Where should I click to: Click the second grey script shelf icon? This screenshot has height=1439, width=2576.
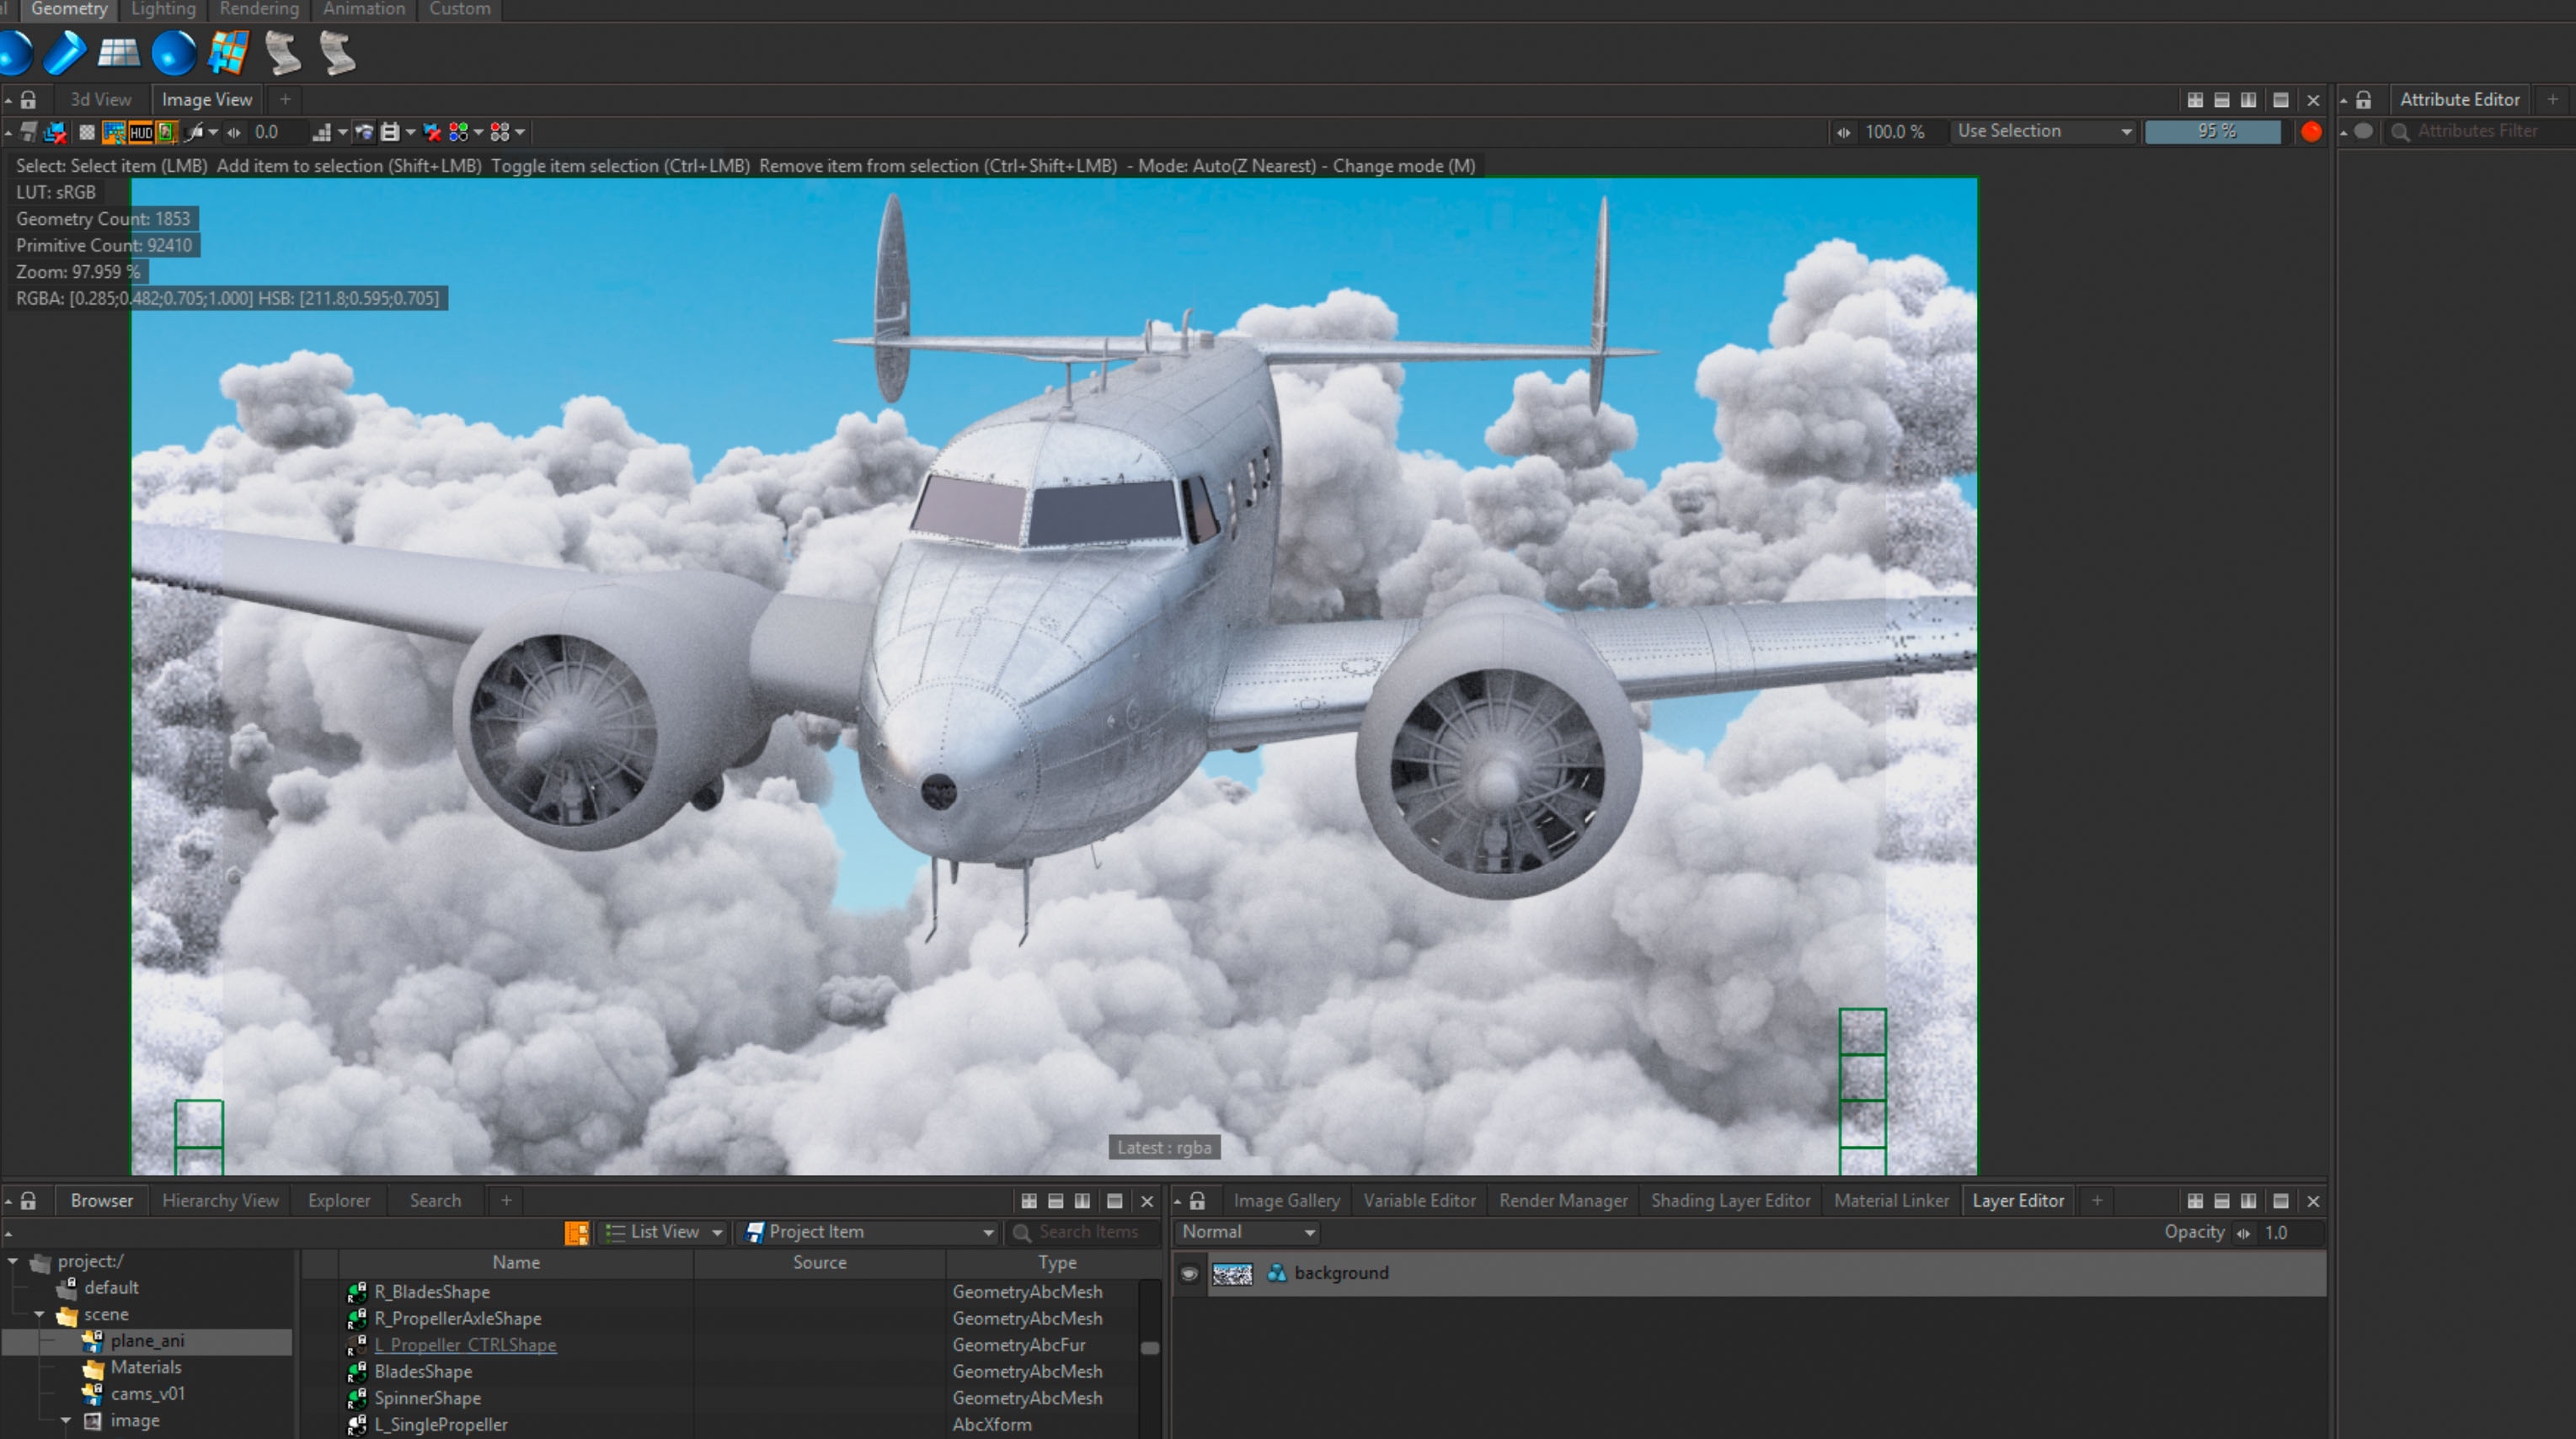[x=338, y=53]
